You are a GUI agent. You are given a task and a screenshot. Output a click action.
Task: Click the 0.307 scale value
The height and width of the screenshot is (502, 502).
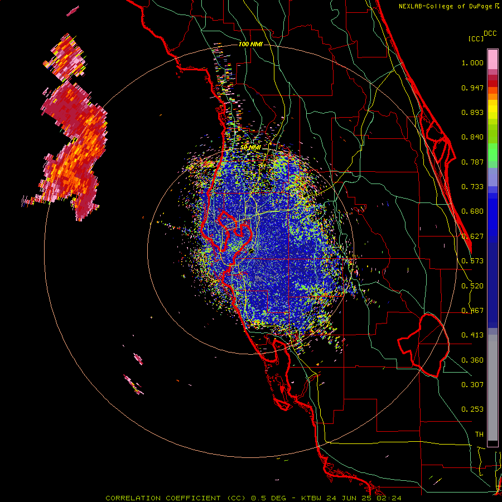[x=472, y=385]
